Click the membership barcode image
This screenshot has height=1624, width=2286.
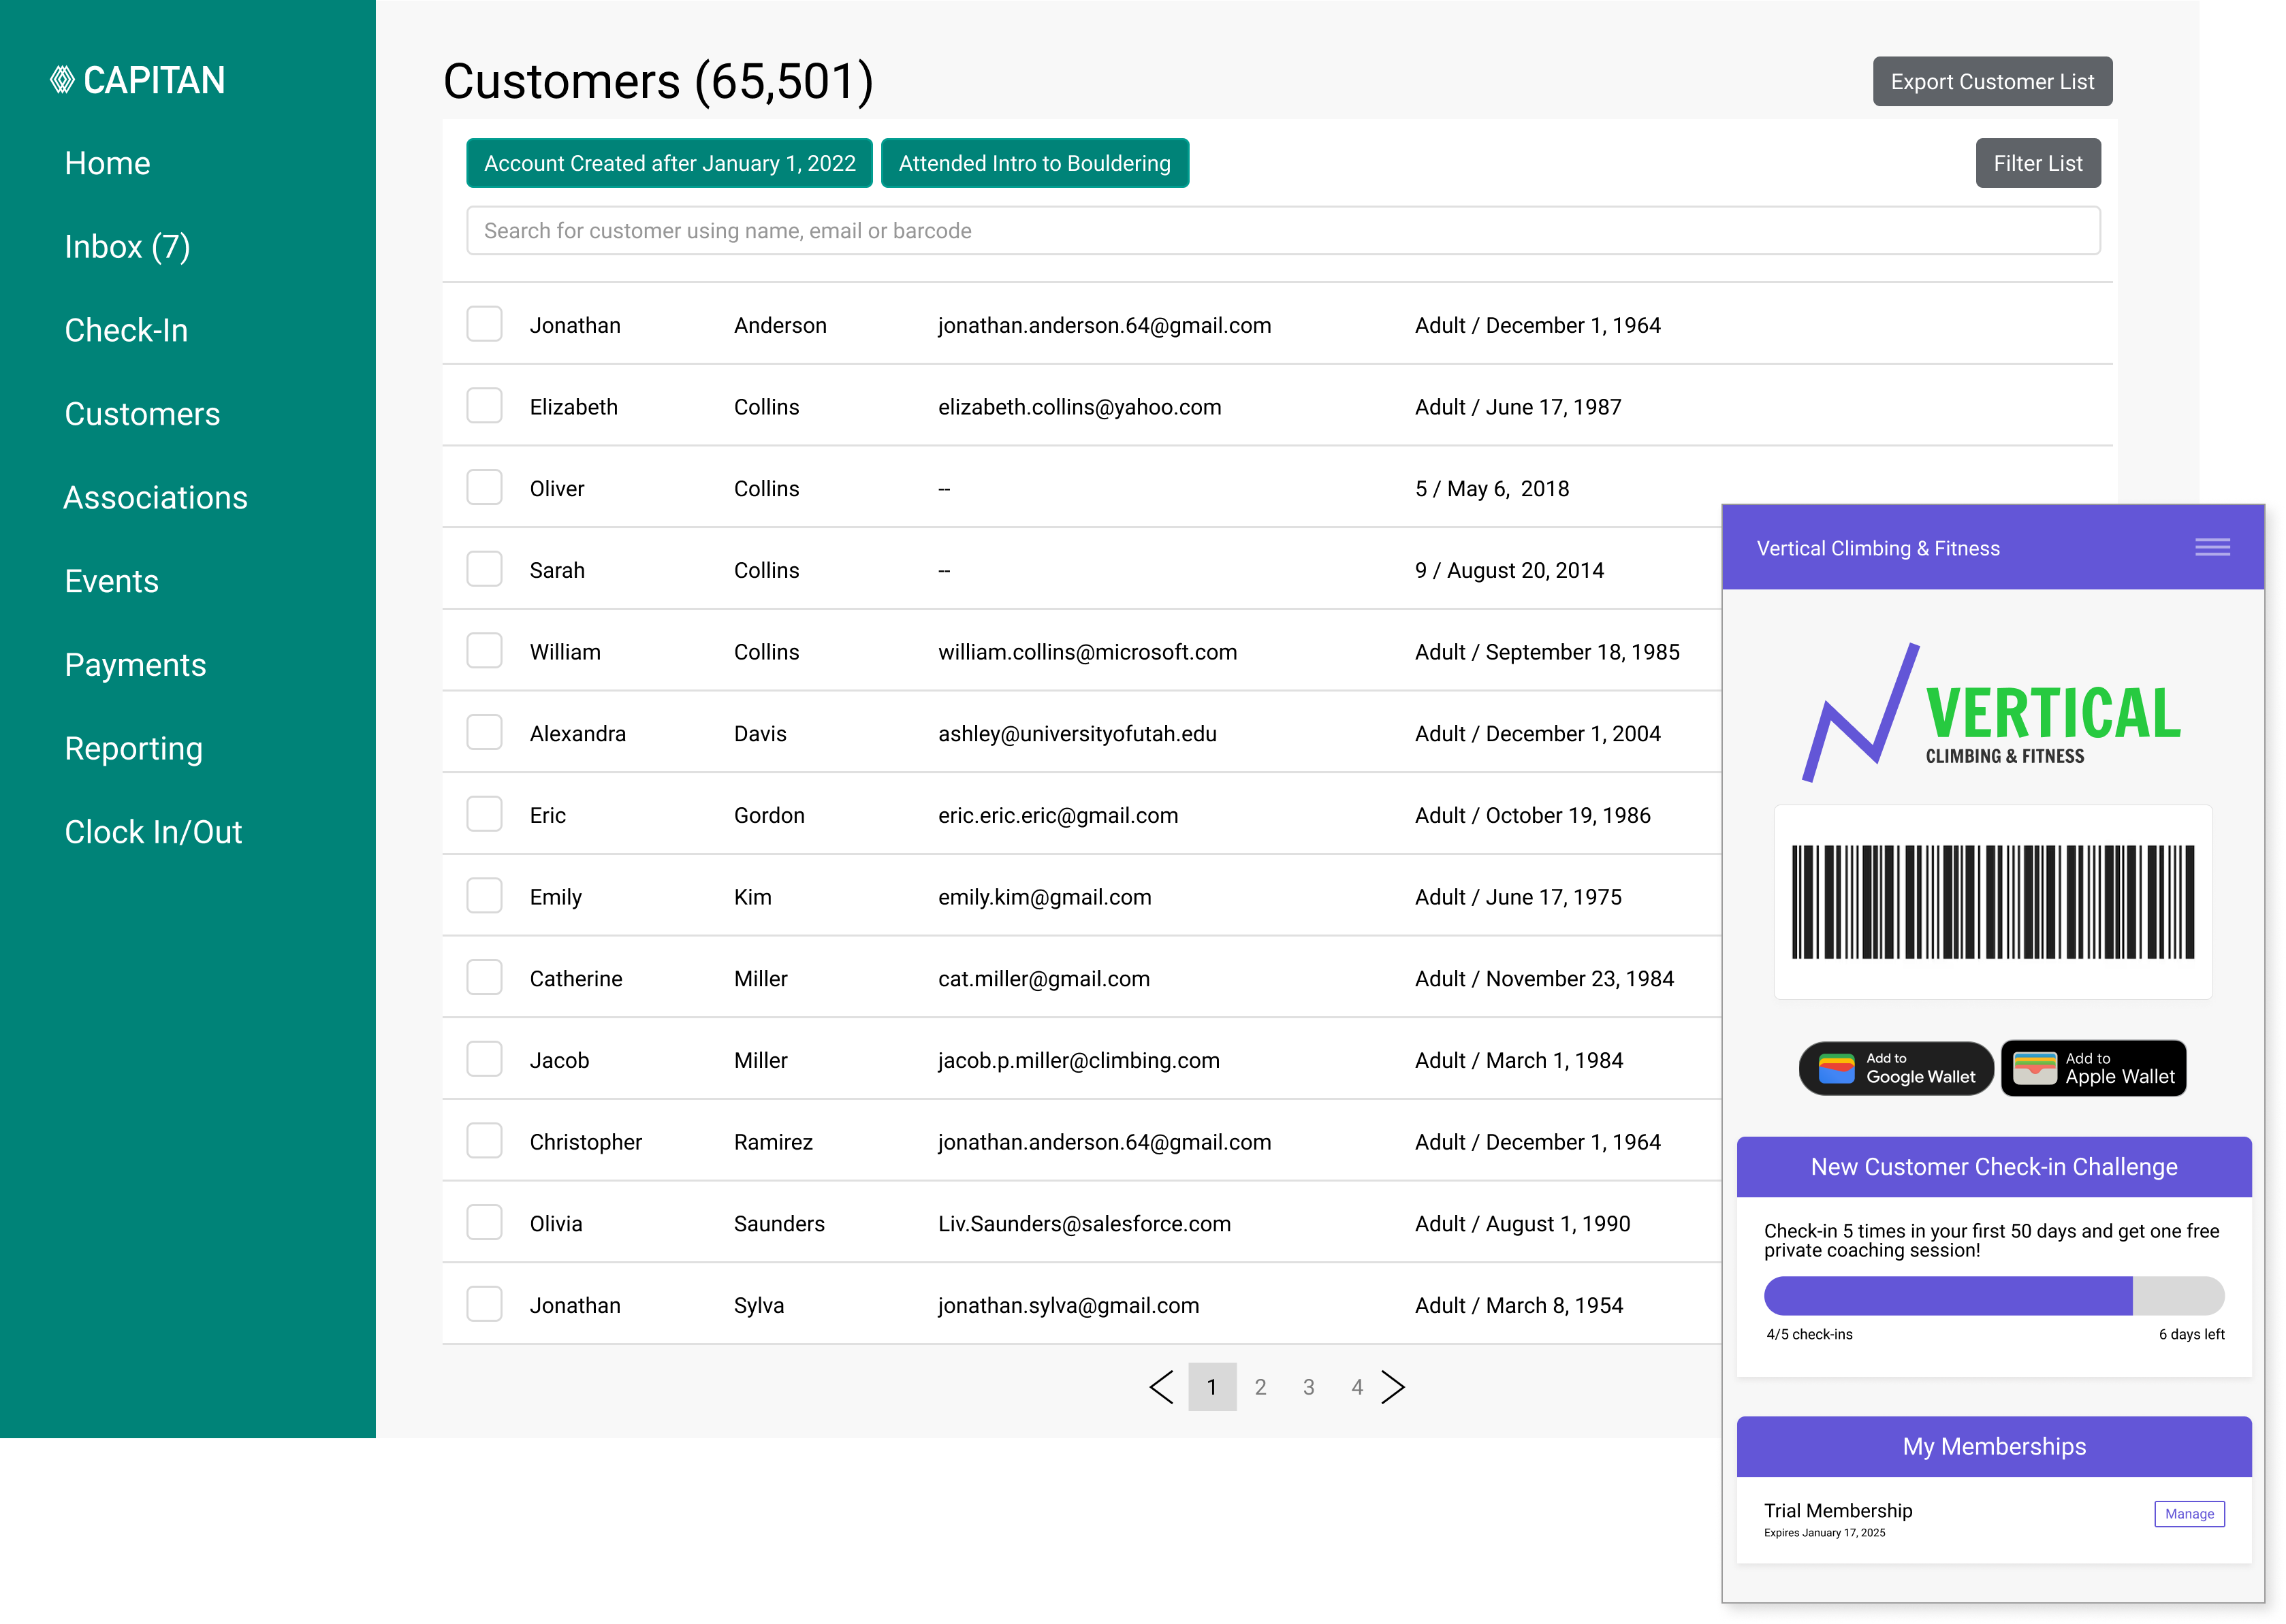point(1992,902)
